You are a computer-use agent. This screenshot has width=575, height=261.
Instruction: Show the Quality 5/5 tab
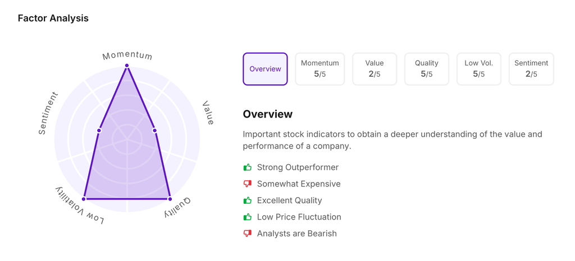tap(426, 69)
